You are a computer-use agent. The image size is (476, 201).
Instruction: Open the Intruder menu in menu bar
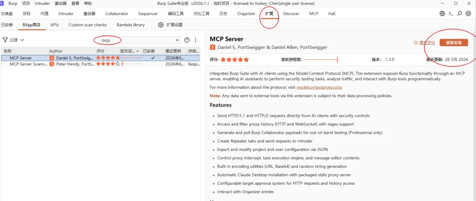coord(42,4)
